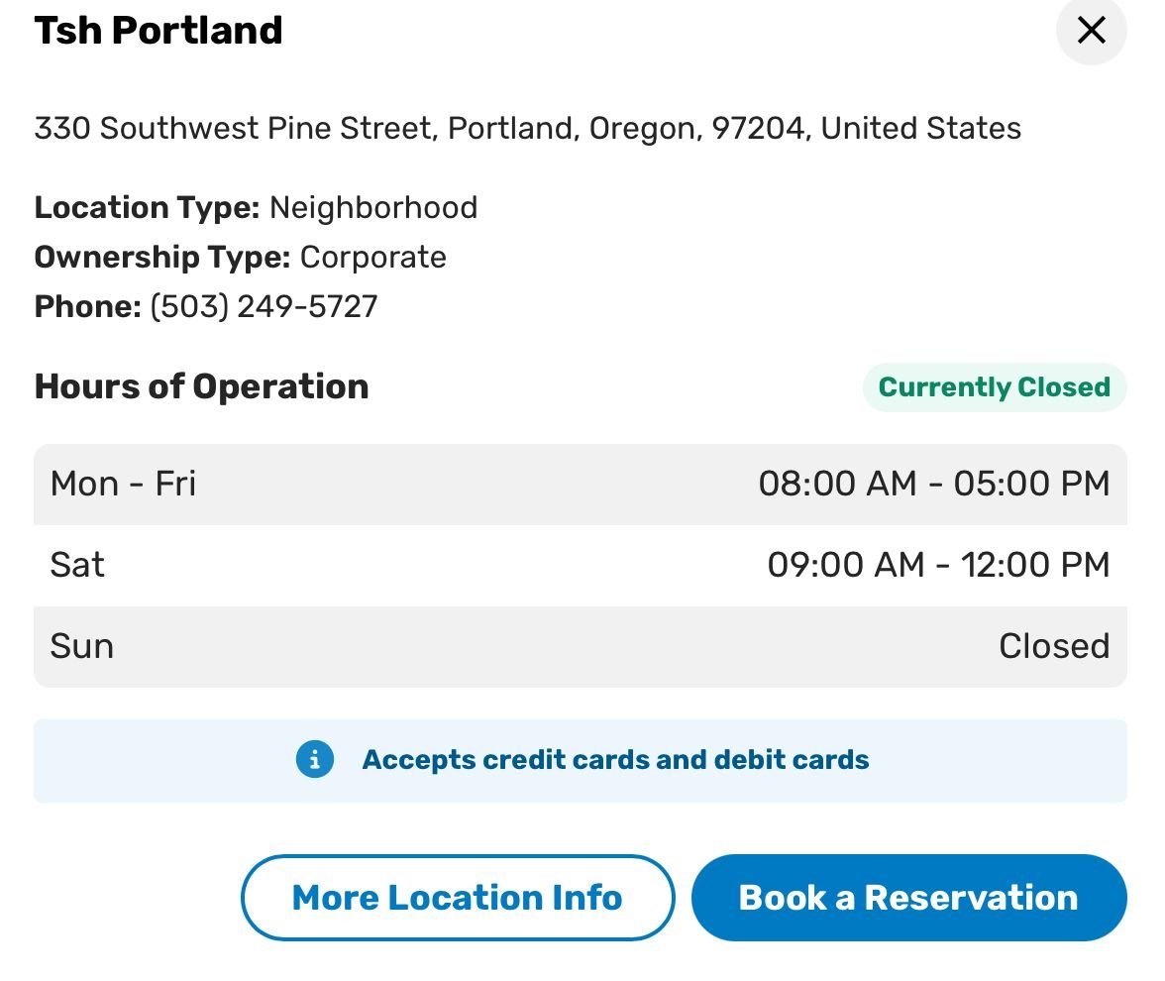The image size is (1165, 981).
Task: Click the Neighborhood location type value
Action: (373, 207)
